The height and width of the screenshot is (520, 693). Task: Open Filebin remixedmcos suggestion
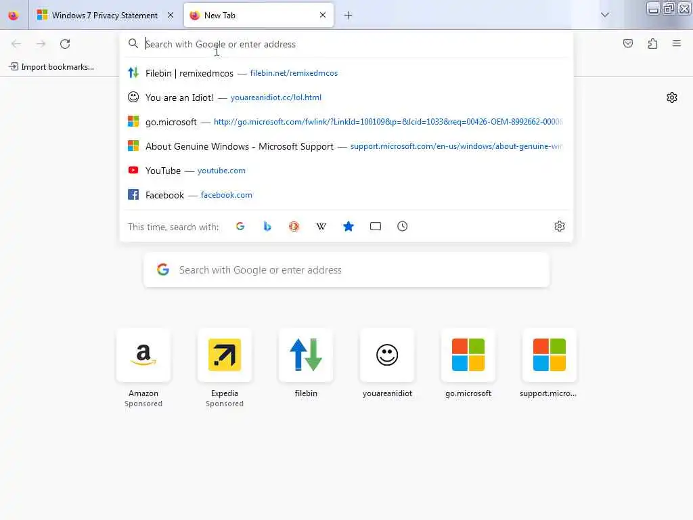(346, 73)
